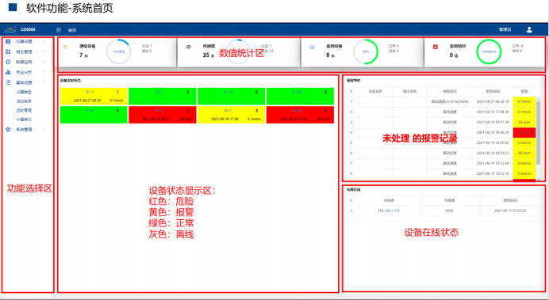Expand the 专业分析 chevron

(x=44, y=72)
